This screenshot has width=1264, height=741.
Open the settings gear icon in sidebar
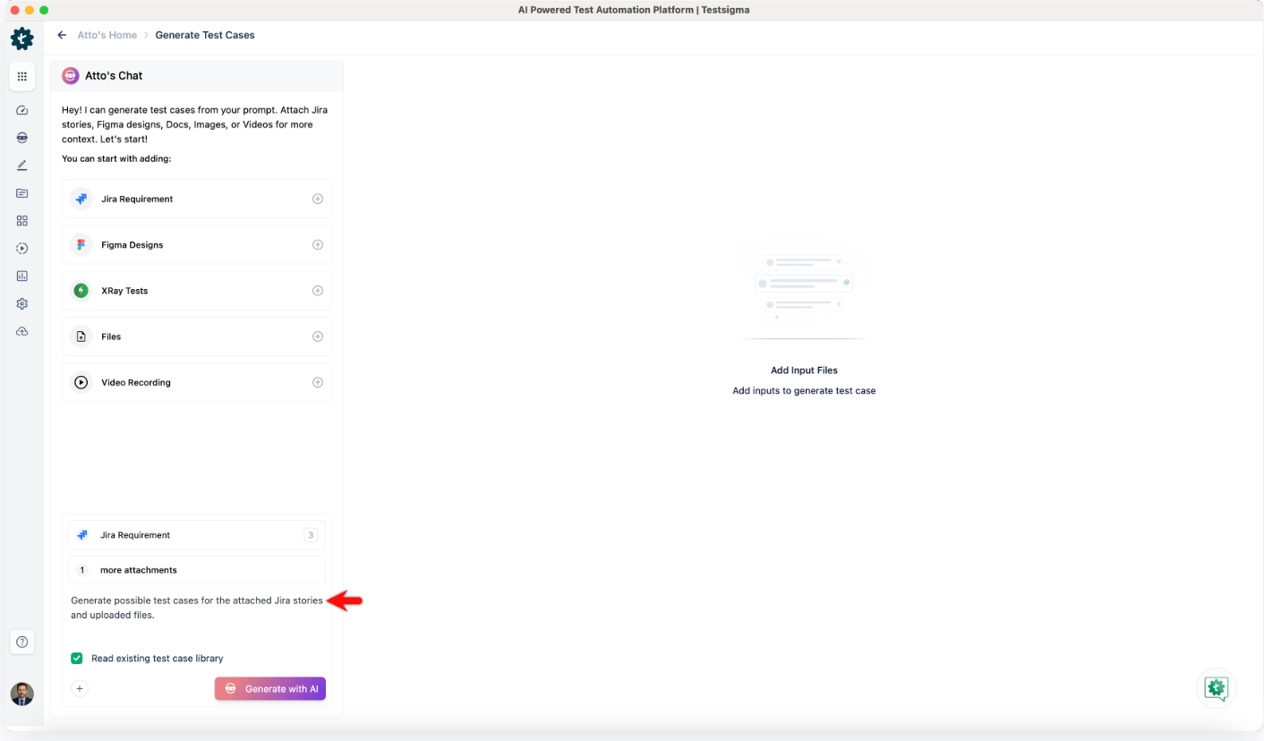pyautogui.click(x=22, y=304)
